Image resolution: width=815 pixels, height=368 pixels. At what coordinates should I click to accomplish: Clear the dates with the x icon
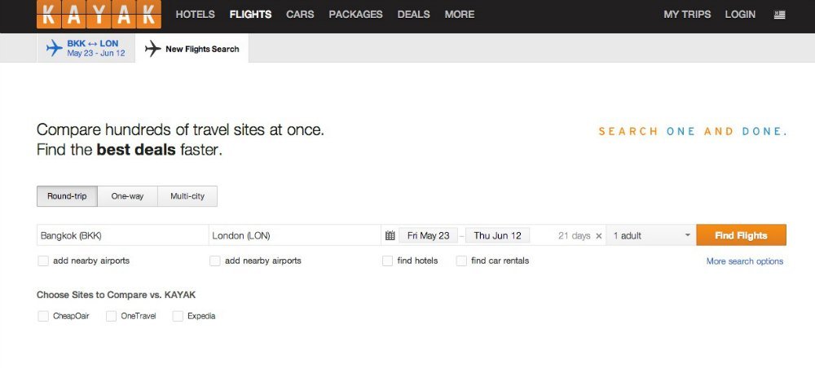pyautogui.click(x=599, y=236)
